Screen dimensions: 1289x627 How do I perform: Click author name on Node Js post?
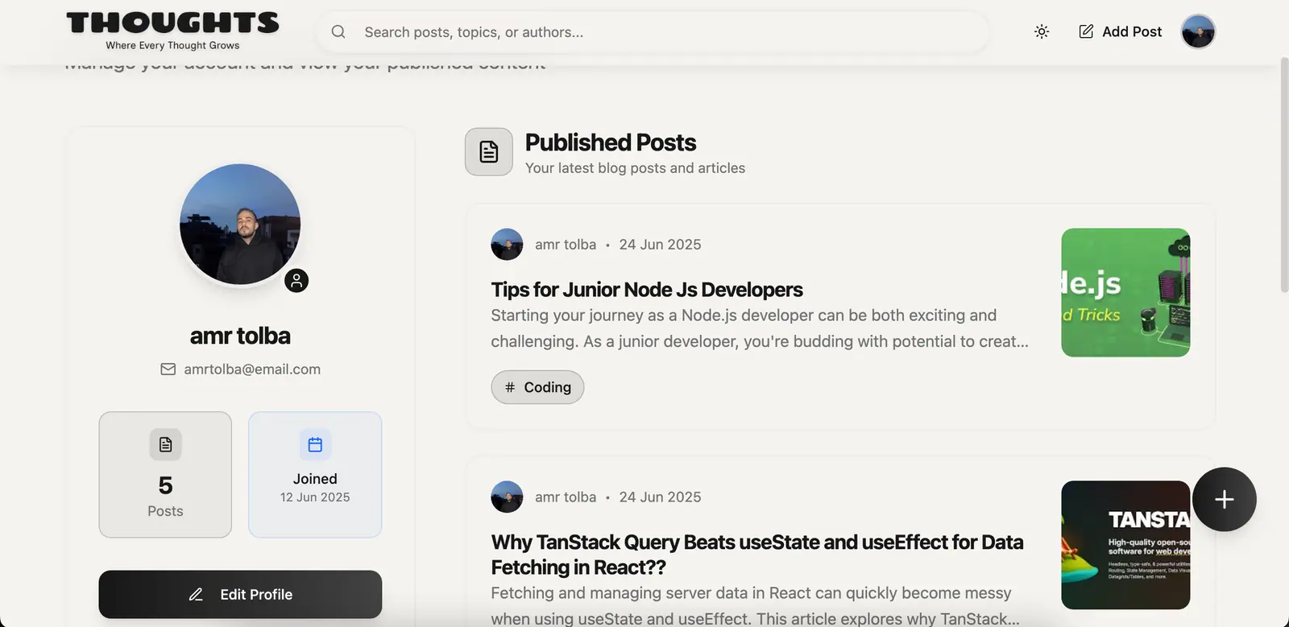point(566,245)
